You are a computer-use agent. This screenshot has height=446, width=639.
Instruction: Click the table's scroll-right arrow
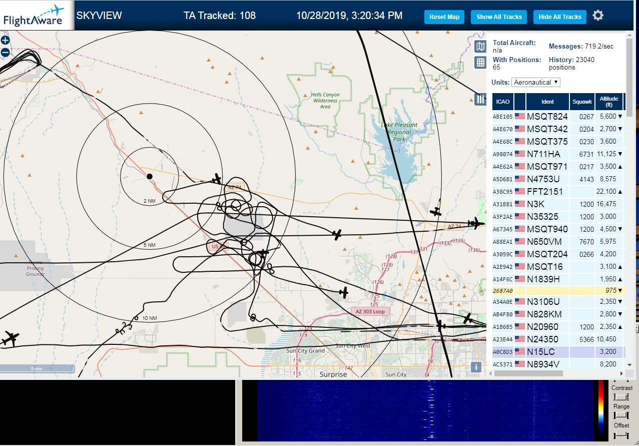click(x=621, y=373)
